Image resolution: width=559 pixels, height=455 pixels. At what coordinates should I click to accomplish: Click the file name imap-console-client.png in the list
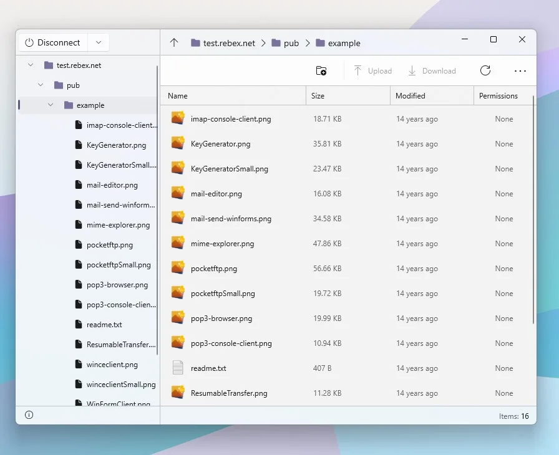pyautogui.click(x=231, y=119)
